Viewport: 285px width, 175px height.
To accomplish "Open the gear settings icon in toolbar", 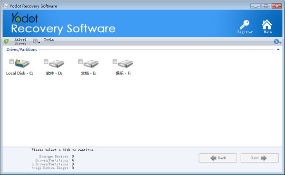I will 35,41.
